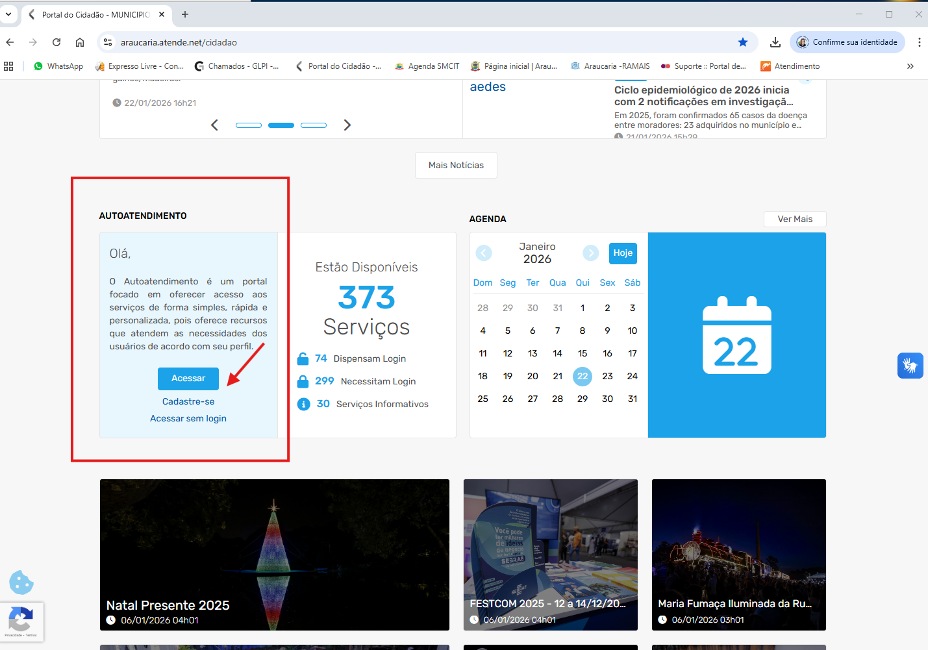Screen dimensions: 928x650
Task: Show next news carousel slide
Action: [347, 125]
